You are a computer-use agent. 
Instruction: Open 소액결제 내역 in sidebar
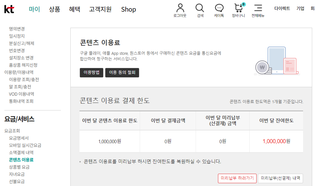pos(21,153)
